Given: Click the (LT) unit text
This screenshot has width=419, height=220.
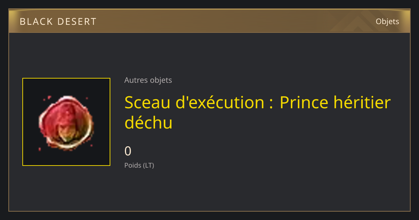Looking at the screenshot, I should point(148,165).
